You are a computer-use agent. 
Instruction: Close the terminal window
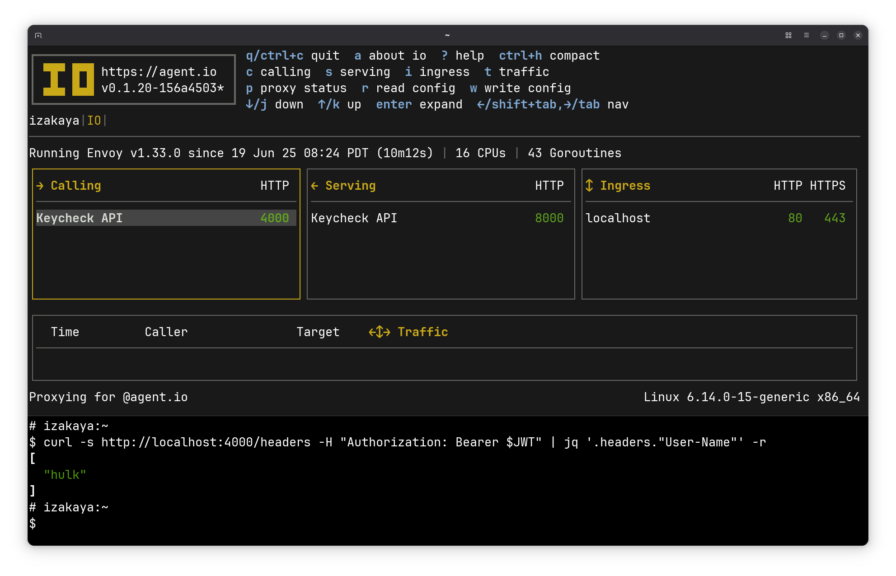pyautogui.click(x=858, y=35)
